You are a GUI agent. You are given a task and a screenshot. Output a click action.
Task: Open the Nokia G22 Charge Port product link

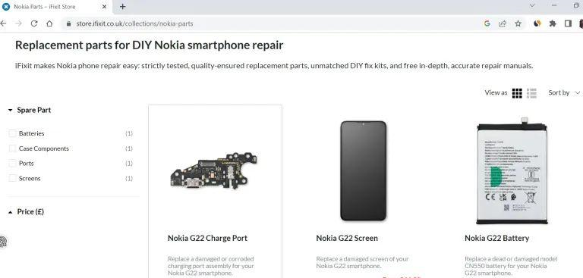pyautogui.click(x=207, y=239)
